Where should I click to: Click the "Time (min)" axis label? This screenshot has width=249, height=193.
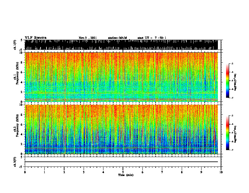point(126,175)
